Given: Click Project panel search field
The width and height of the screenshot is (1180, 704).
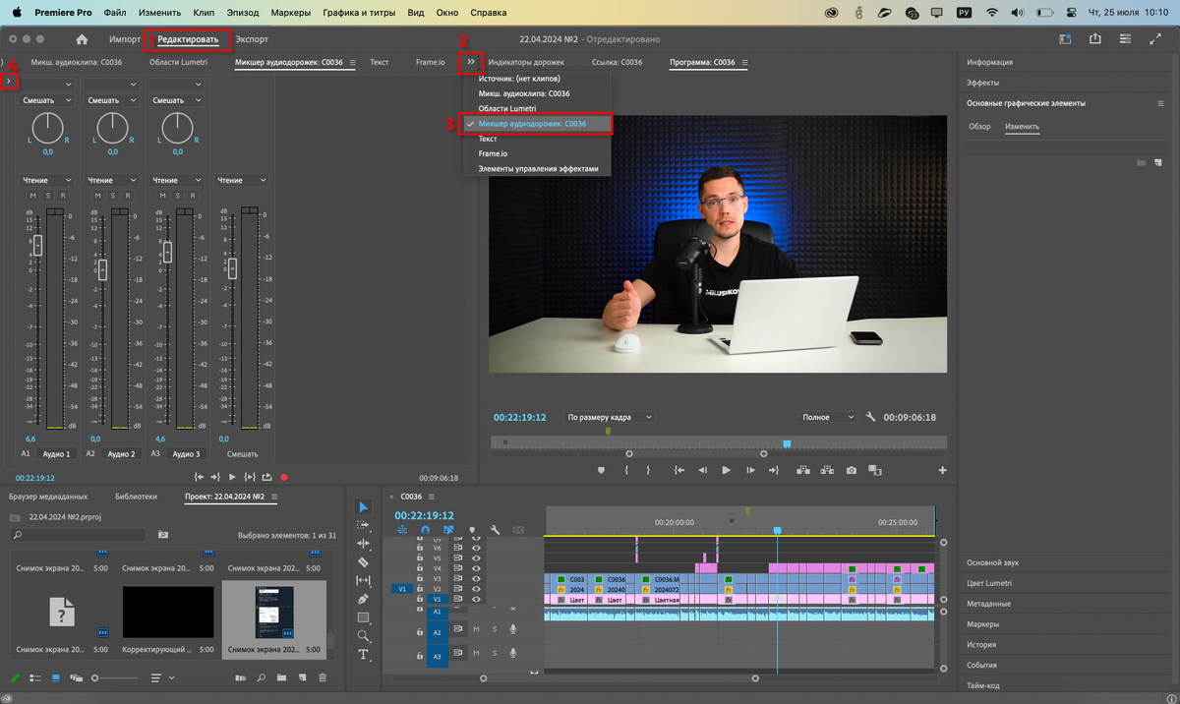Looking at the screenshot, I should point(78,535).
